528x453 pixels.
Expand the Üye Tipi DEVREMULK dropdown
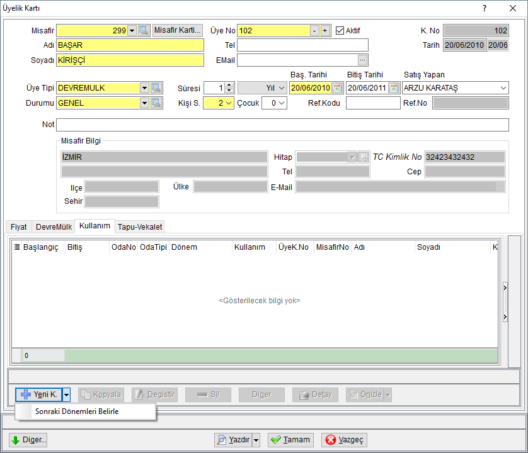[144, 88]
